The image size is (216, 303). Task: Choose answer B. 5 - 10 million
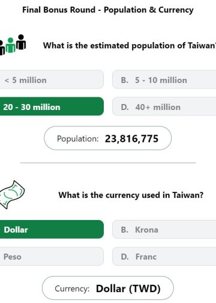[164, 79]
